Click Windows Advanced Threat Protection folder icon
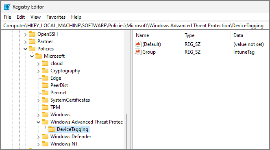This screenshot has width=270, height=150. pos(45,122)
